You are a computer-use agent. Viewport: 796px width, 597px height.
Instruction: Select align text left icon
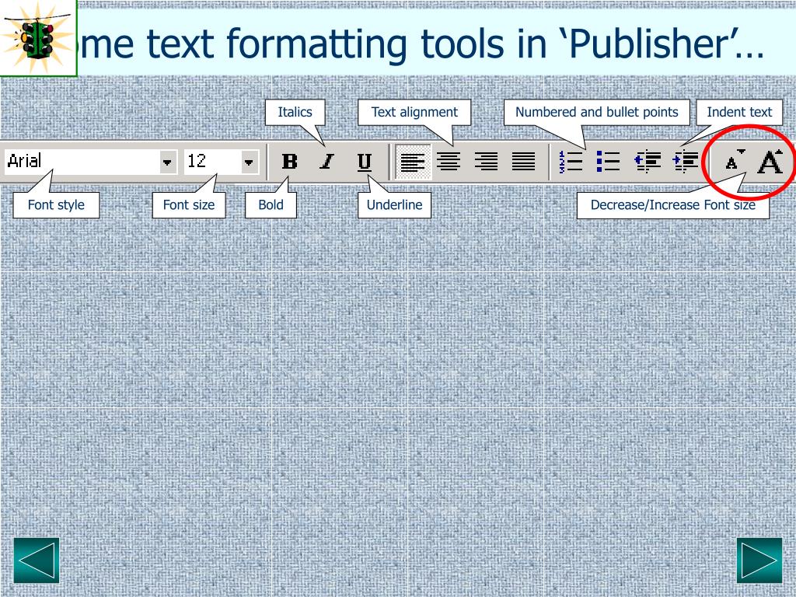tap(414, 162)
